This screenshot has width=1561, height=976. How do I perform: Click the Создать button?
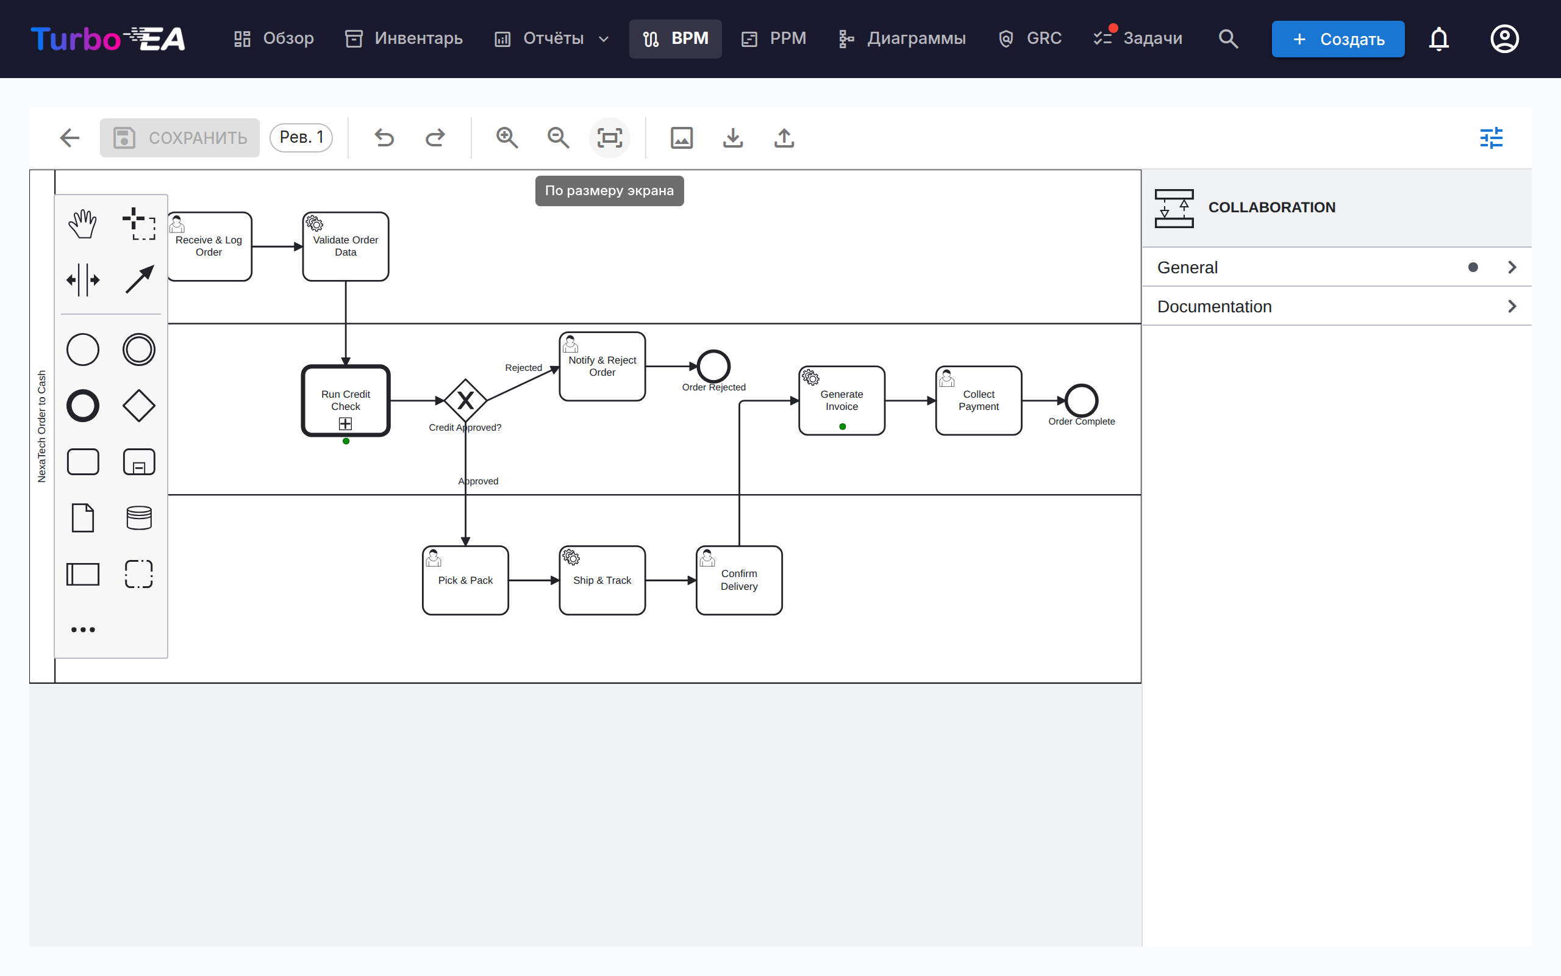(1338, 38)
